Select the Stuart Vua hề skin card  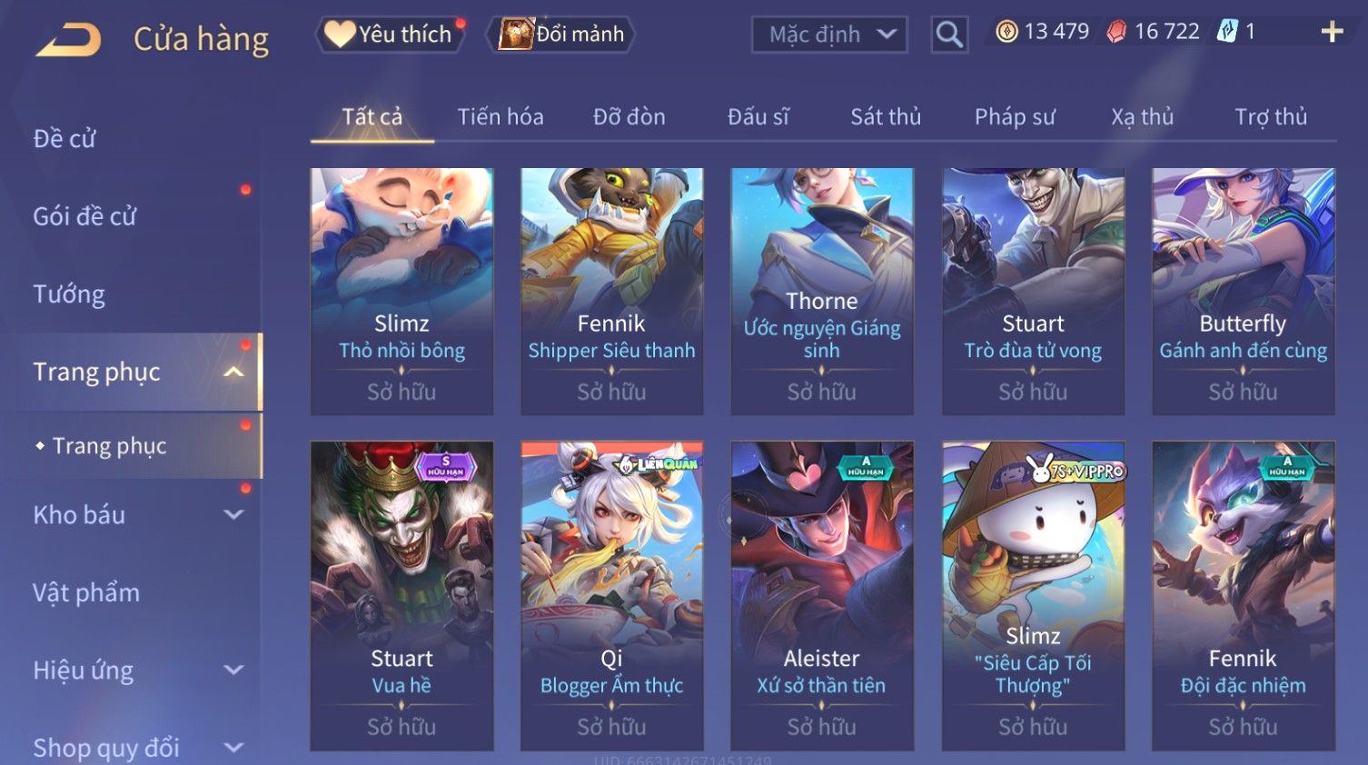point(401,596)
